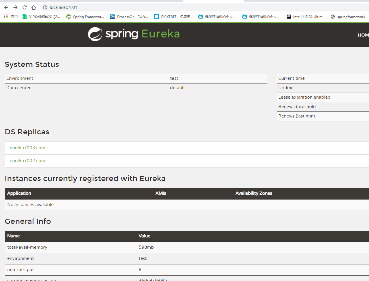Open the VIP软件和教程 bookmark

pos(41,17)
